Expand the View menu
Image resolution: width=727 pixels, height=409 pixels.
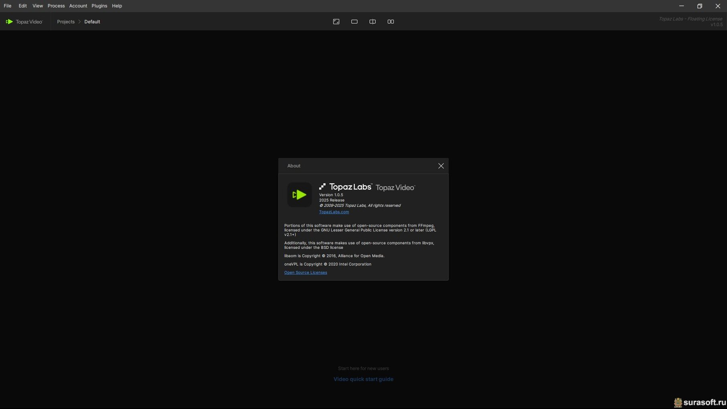(38, 6)
